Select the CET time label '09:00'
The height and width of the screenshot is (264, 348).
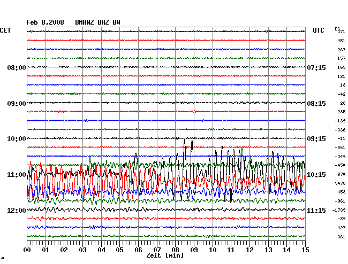click(17, 104)
